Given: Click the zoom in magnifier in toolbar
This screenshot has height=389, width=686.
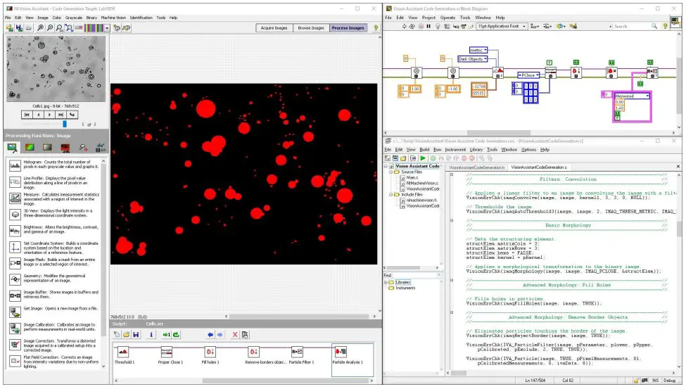Looking at the screenshot, I should click(42, 28).
